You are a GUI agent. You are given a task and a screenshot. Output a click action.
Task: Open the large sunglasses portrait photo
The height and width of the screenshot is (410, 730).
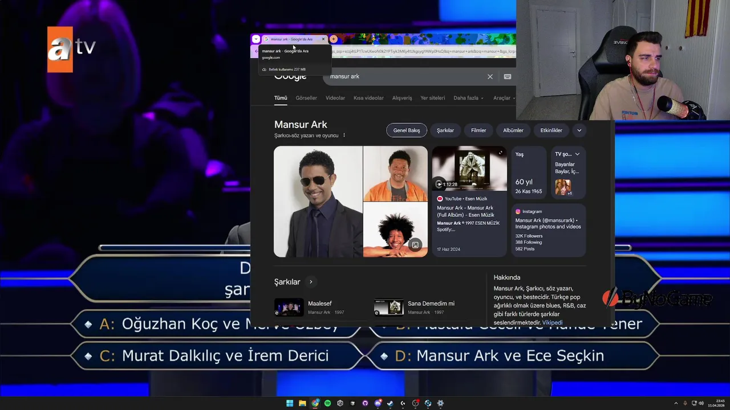pos(318,202)
